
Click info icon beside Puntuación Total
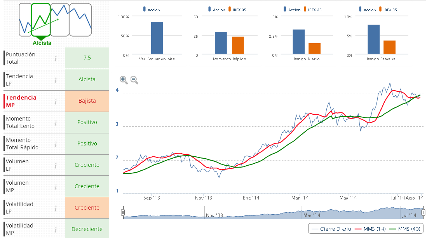56,58
